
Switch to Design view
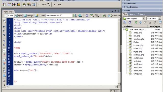pyautogui.click(x=29, y=16)
